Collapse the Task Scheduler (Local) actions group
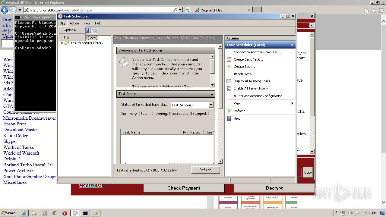Screen dimensions: 386x217 pos(292,45)
